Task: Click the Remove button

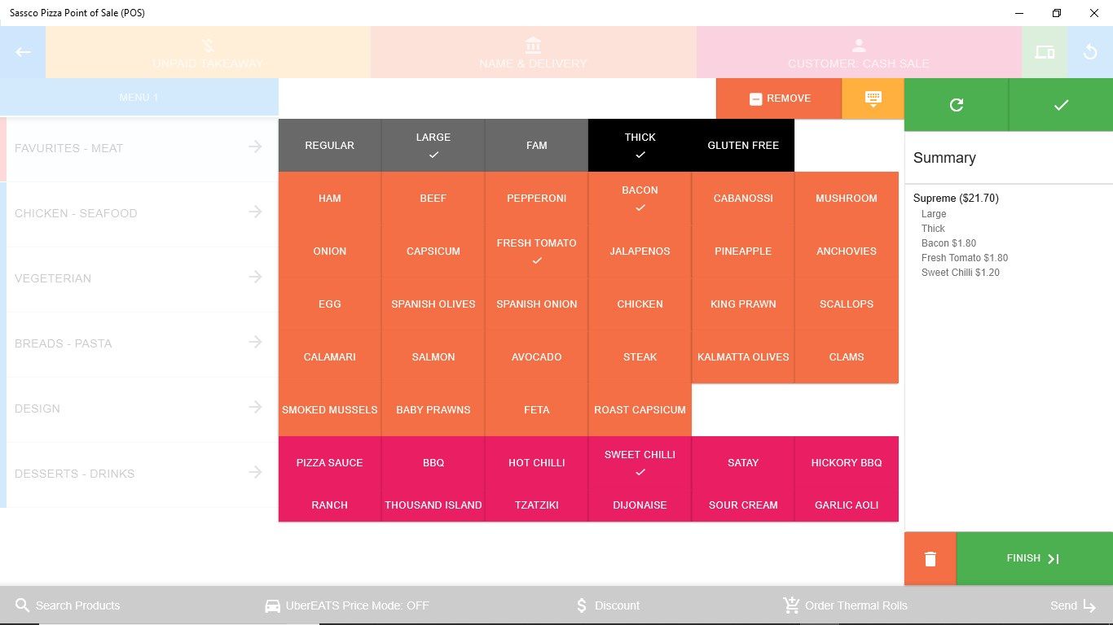Action: [779, 98]
